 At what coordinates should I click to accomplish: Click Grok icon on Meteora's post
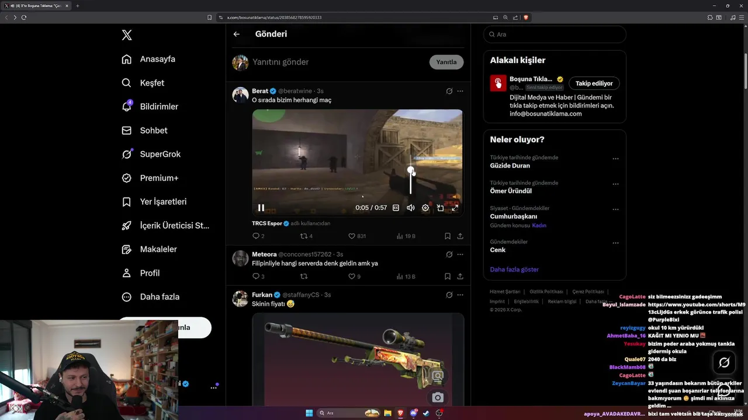(449, 254)
